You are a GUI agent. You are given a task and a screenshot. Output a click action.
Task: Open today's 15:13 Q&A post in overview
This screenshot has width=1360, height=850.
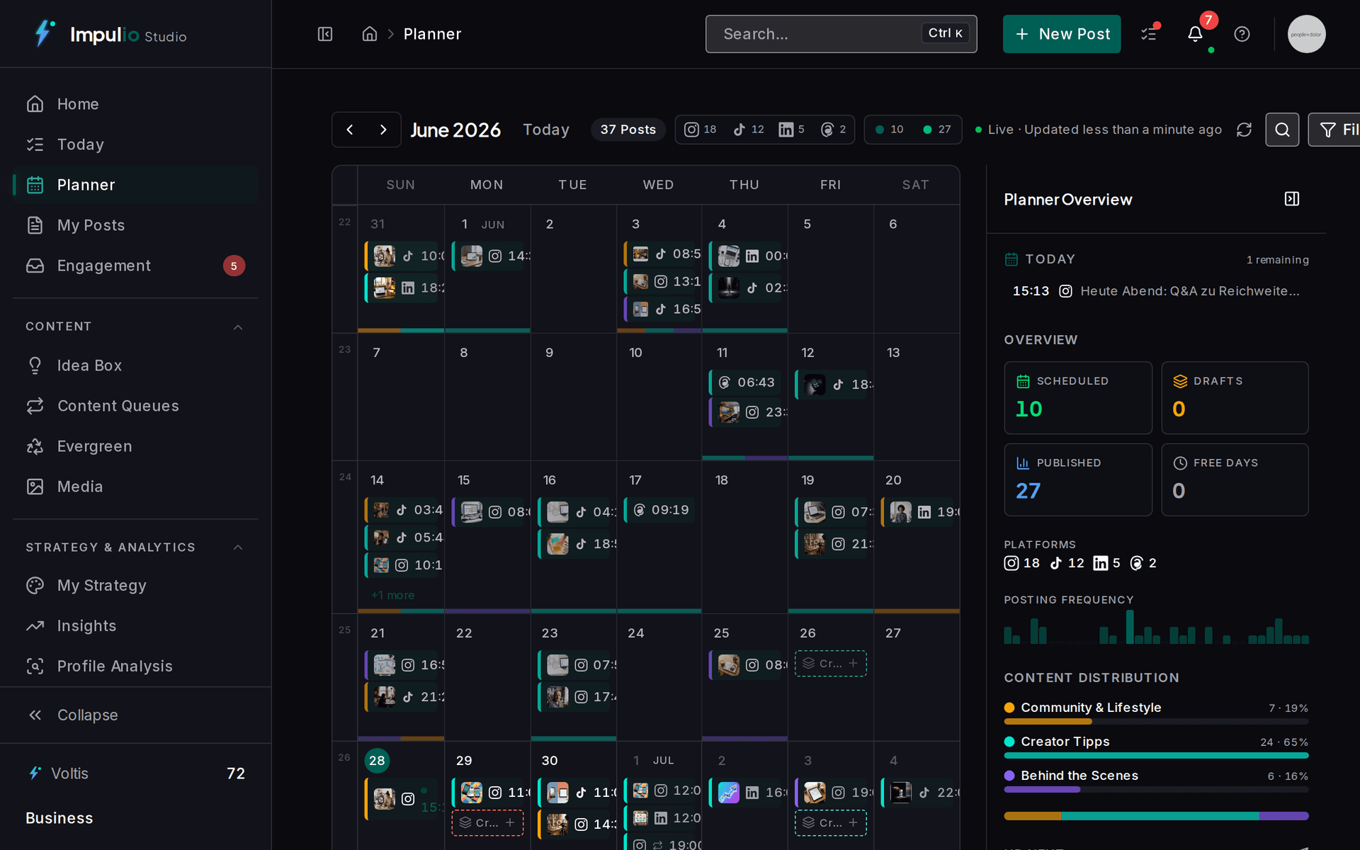tap(1156, 291)
